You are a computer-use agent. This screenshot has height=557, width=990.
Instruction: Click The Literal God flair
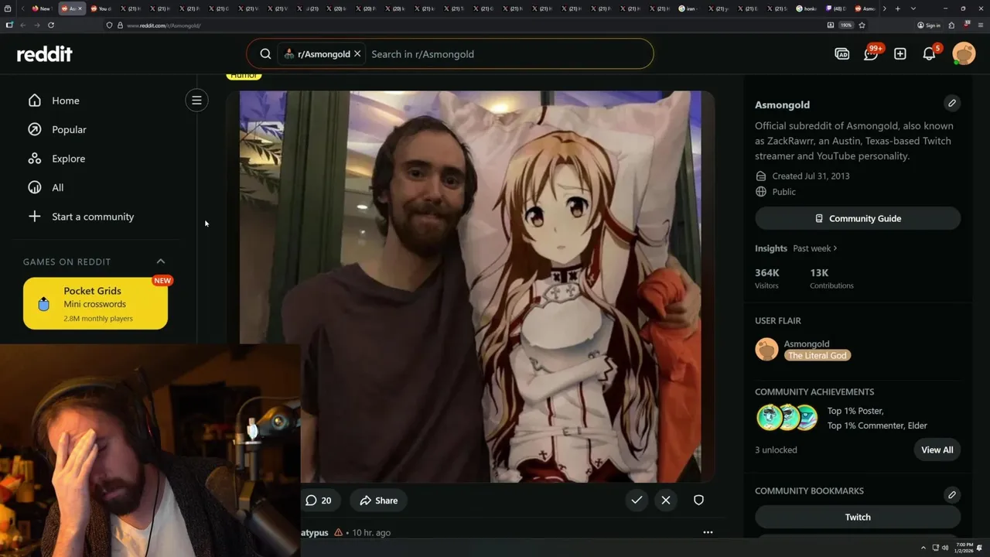tap(818, 355)
